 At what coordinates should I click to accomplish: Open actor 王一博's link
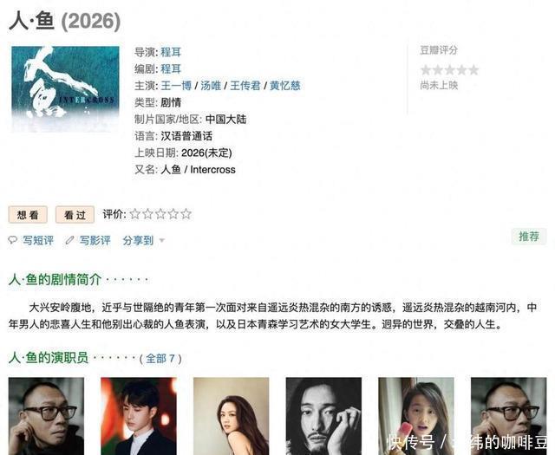click(x=176, y=86)
